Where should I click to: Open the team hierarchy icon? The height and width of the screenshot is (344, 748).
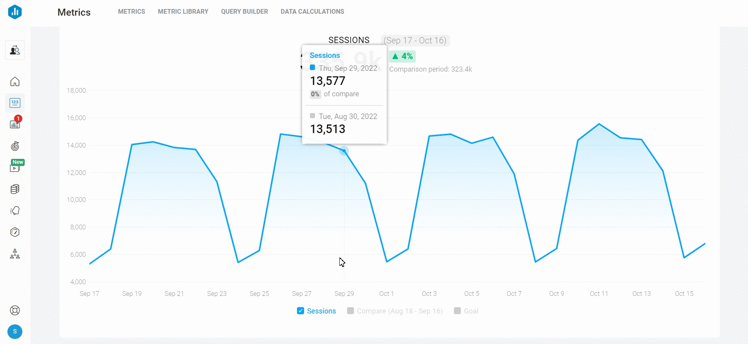[15, 254]
